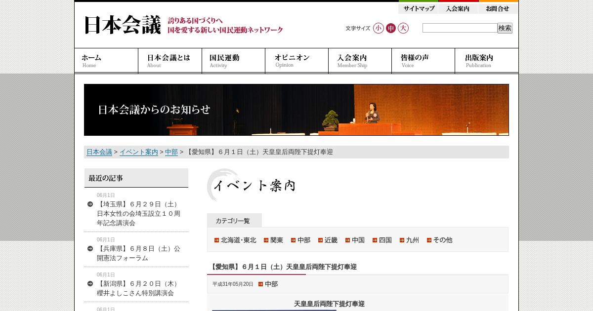Screen dimensions: 593x311
Task: Click arrow icon next to 中国
Action: click(347, 240)
